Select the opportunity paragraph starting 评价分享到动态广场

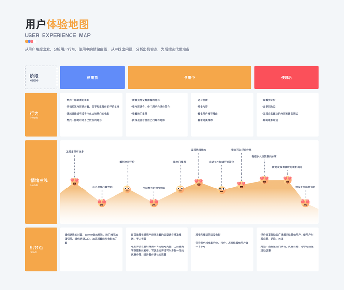tap(287, 237)
